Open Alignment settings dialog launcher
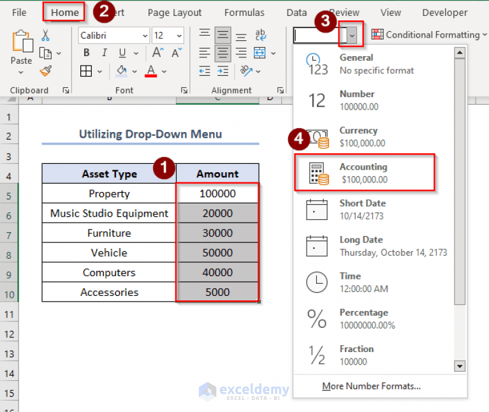This screenshot has height=412, width=489. [281, 91]
